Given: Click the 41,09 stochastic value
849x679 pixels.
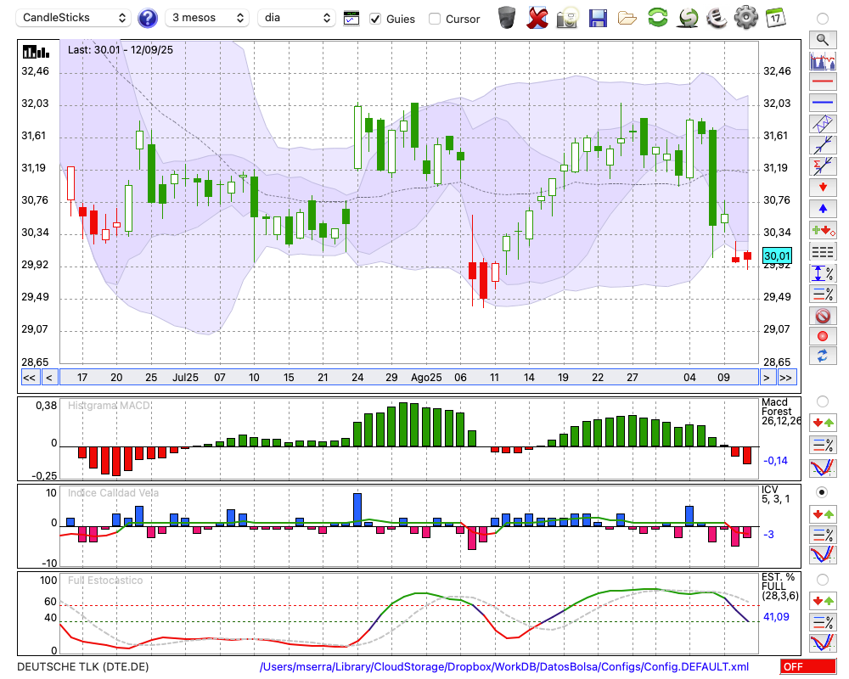Looking at the screenshot, I should coord(776,617).
